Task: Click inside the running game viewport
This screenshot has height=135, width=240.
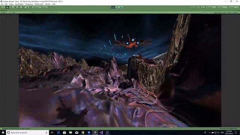Action: (x=120, y=70)
